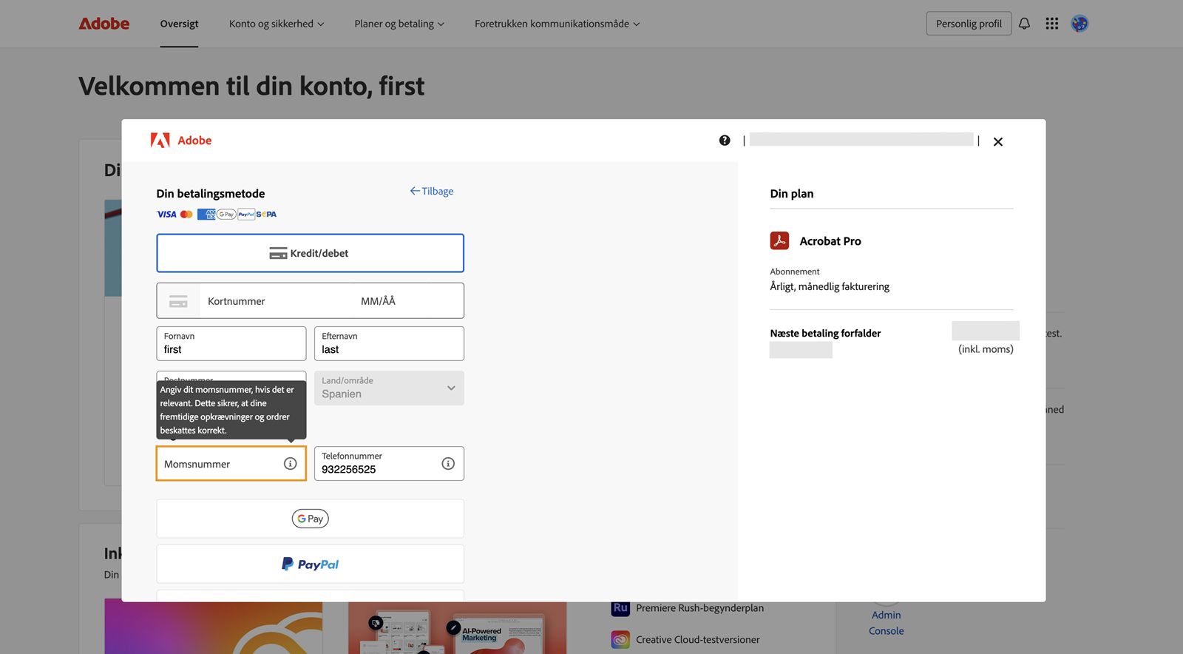Click the Visa logo
This screenshot has height=654, width=1183.
pyautogui.click(x=166, y=215)
